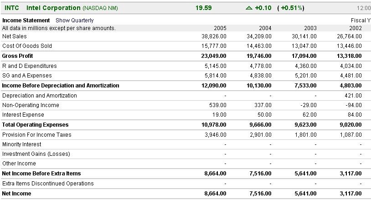Viewport: 371px width, 200px height.
Task: Select the Provision For Income Taxes label
Action: click(36, 135)
